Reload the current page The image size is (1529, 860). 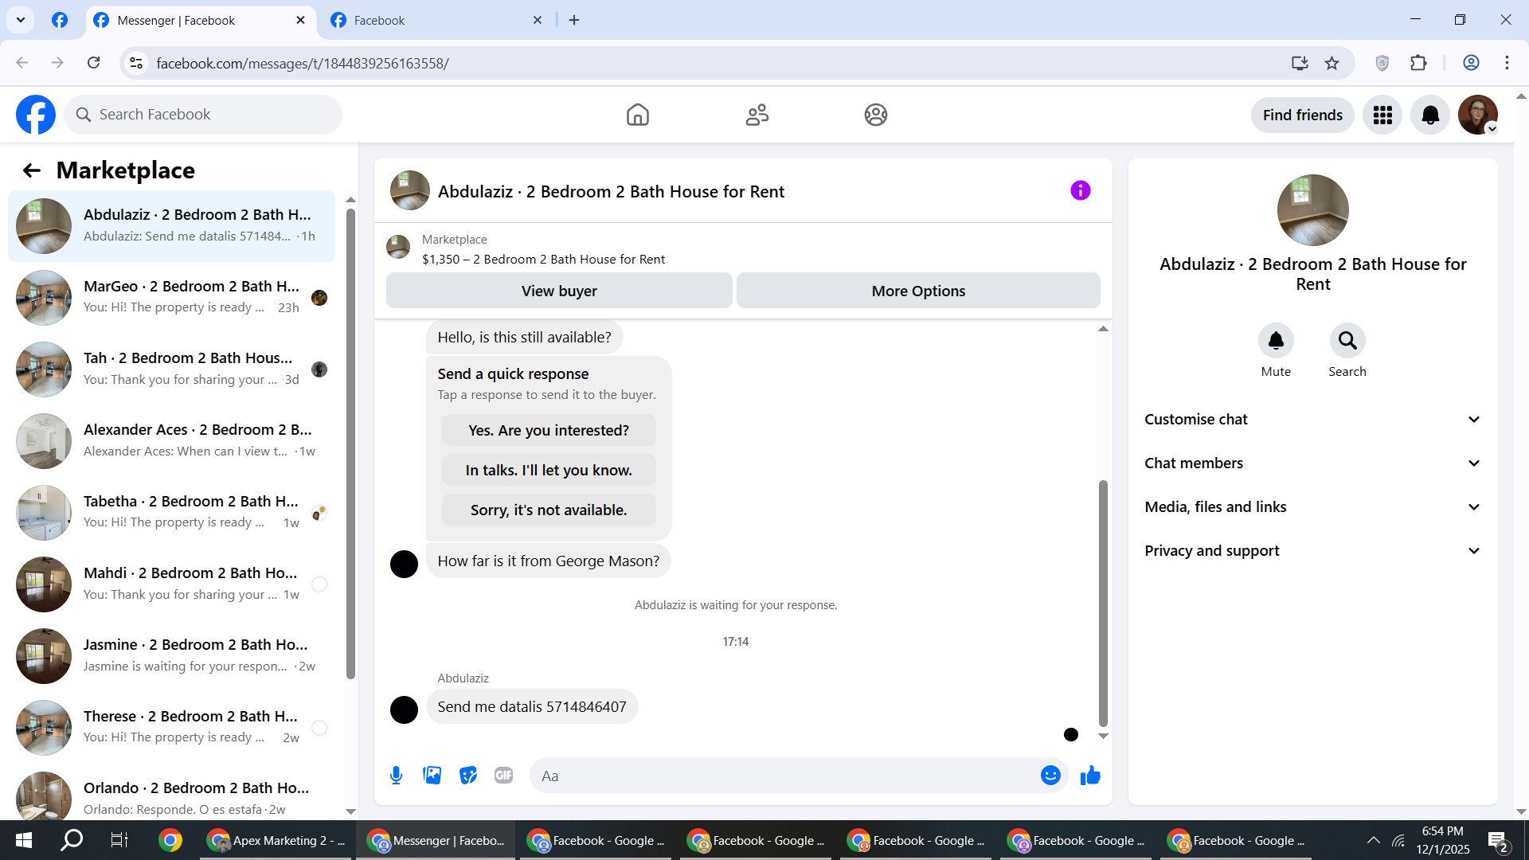point(93,63)
